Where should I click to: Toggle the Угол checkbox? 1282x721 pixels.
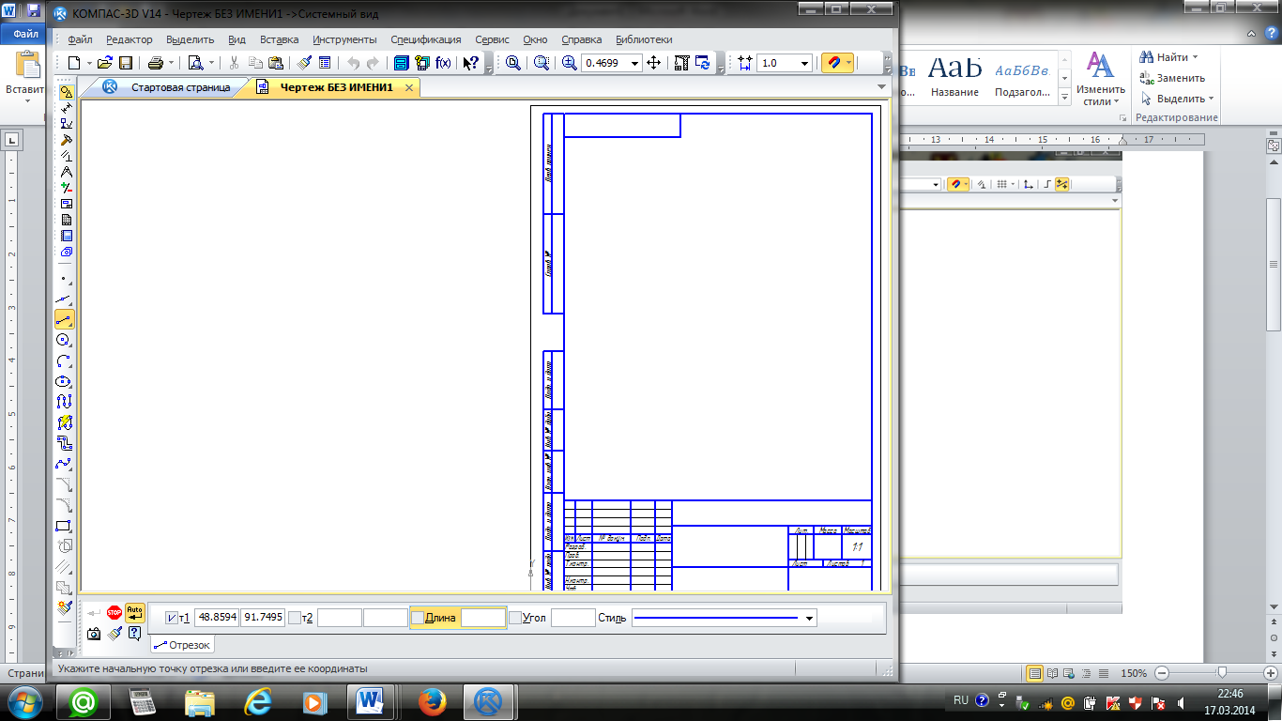tap(514, 618)
